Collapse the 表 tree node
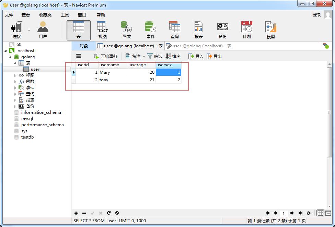The height and width of the screenshot is (227, 335). (x=15, y=63)
